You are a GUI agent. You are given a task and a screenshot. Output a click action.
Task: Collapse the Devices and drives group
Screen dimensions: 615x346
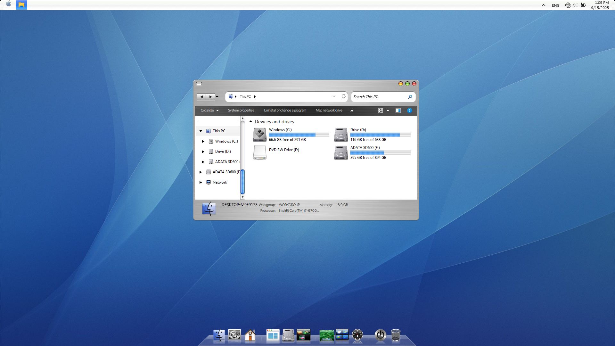pyautogui.click(x=251, y=121)
